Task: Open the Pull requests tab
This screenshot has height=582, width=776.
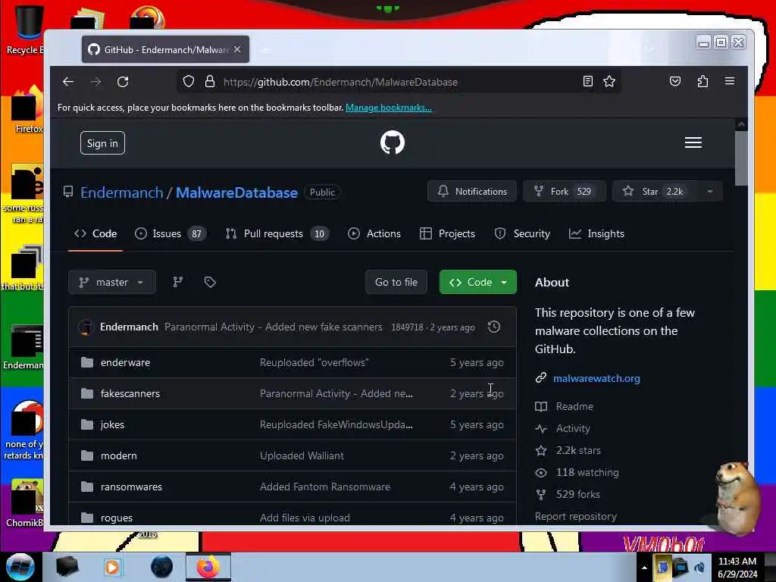Action: click(x=277, y=233)
